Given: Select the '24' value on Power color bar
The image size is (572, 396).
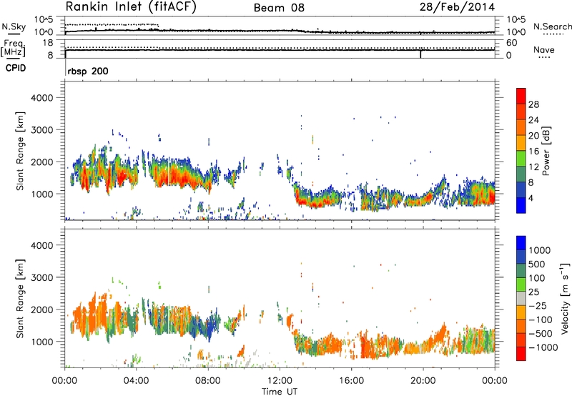Looking at the screenshot, I should [x=533, y=120].
